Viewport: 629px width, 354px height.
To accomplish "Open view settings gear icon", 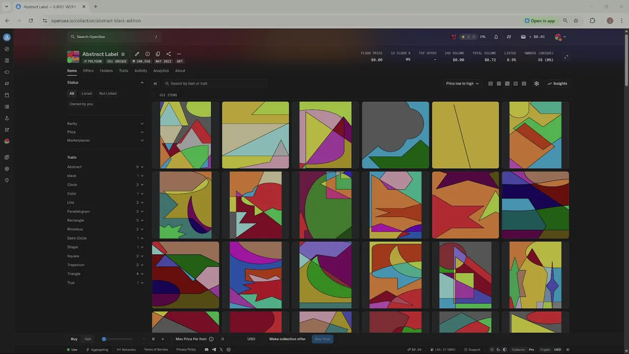I will point(537,84).
